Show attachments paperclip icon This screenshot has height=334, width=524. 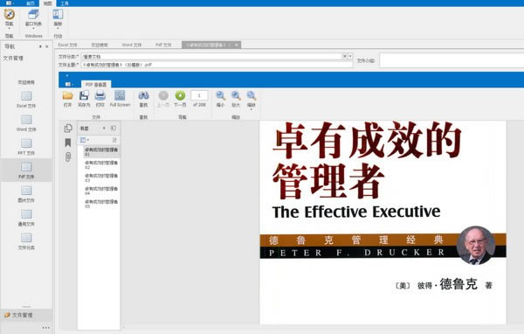click(68, 157)
